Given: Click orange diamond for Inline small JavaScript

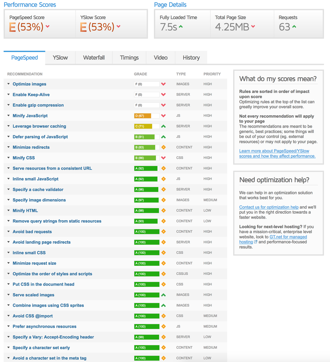Looking at the screenshot, I should point(163,179).
